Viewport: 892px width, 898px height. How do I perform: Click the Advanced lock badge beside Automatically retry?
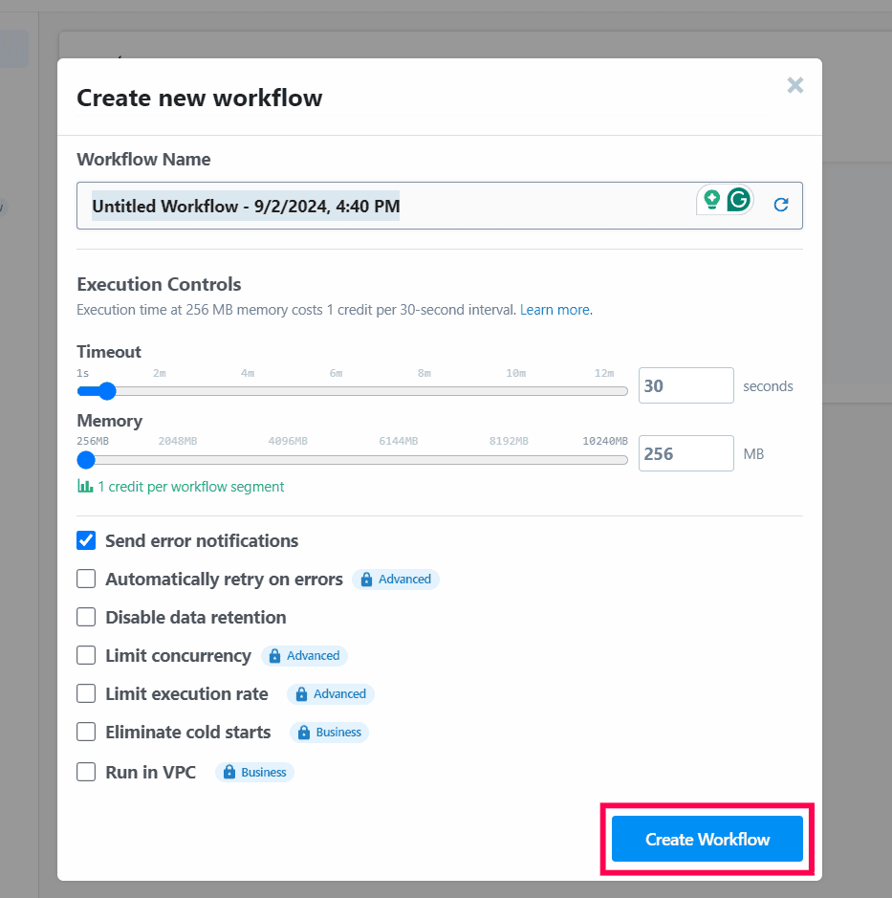point(396,580)
